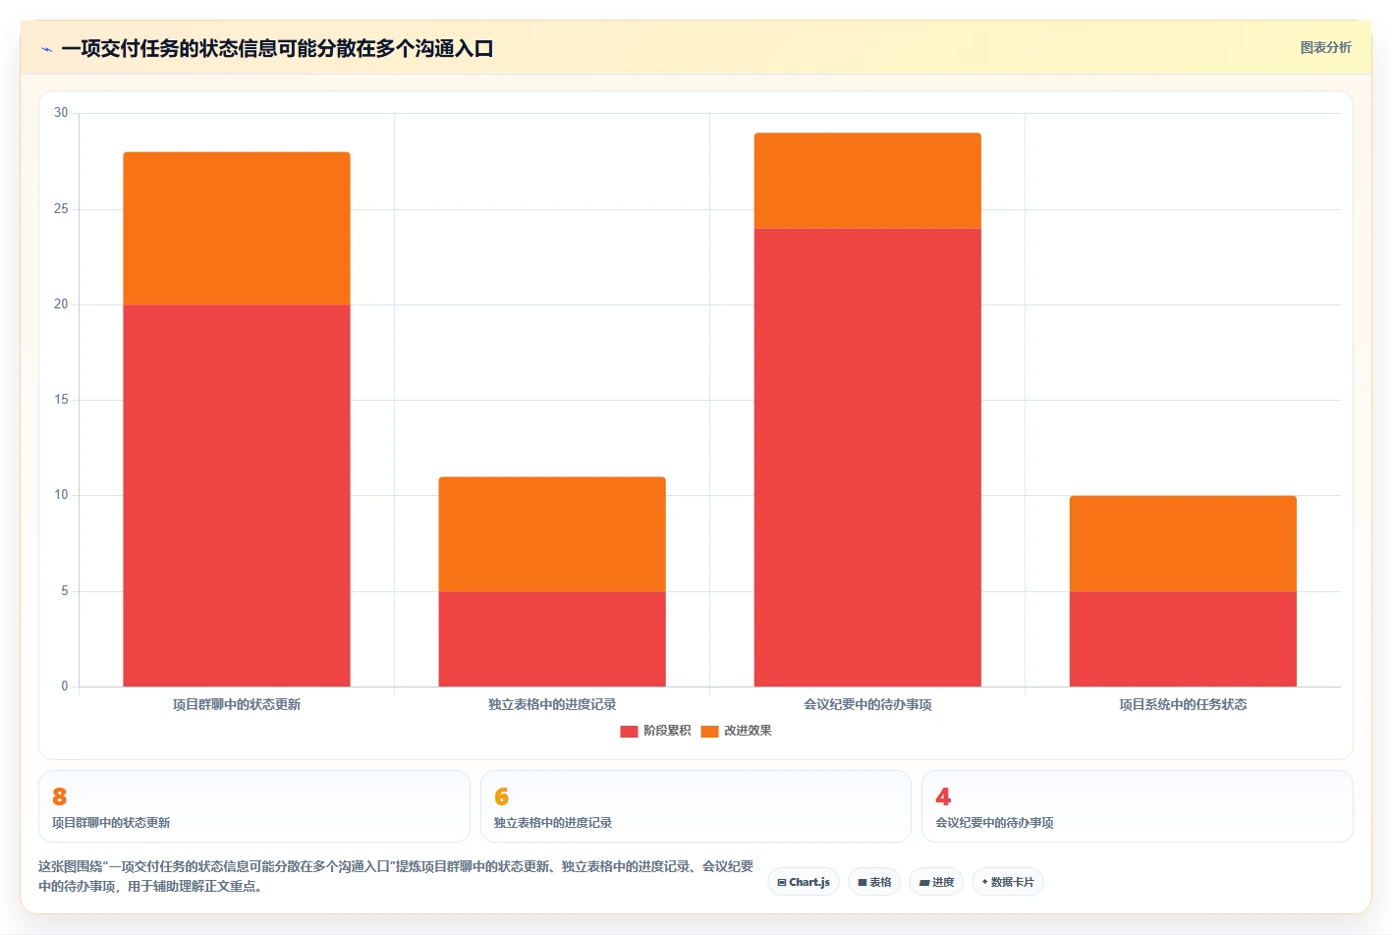The image size is (1392, 935).
Task: Click the x-axis label 项目系统中的任务状态
Action: (1183, 705)
